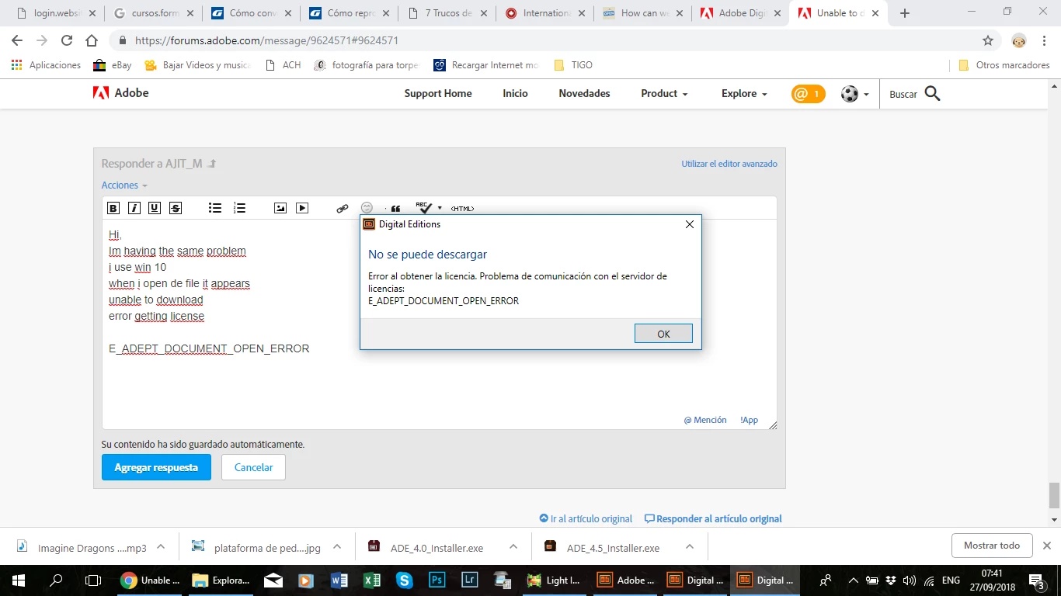Expand the ADE_4.0_Installer.exe download options
The image size is (1061, 596).
(513, 547)
